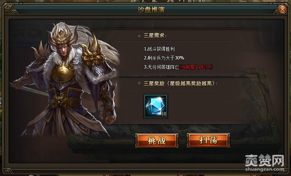Click diamond bullet beside 三星奖励

coord(139,83)
